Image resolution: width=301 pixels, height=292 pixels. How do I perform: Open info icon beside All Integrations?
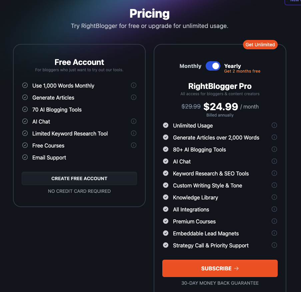point(274,209)
